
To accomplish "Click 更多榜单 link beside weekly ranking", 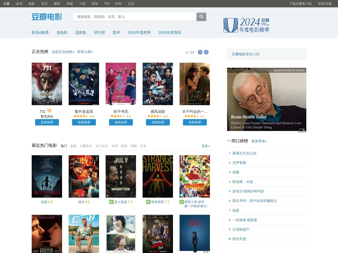I will coord(259,141).
